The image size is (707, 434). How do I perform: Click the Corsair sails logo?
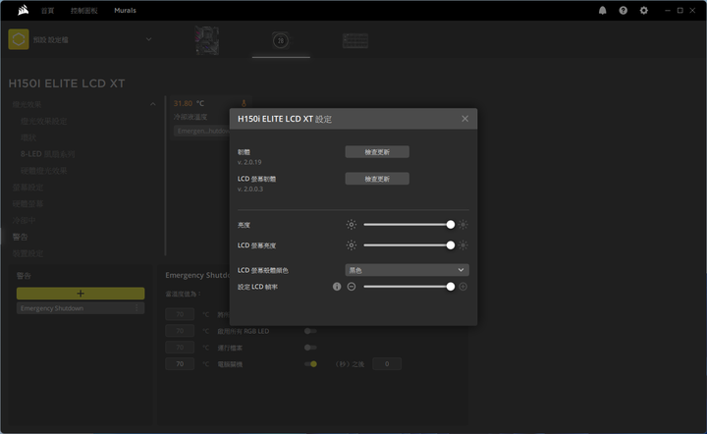(23, 10)
